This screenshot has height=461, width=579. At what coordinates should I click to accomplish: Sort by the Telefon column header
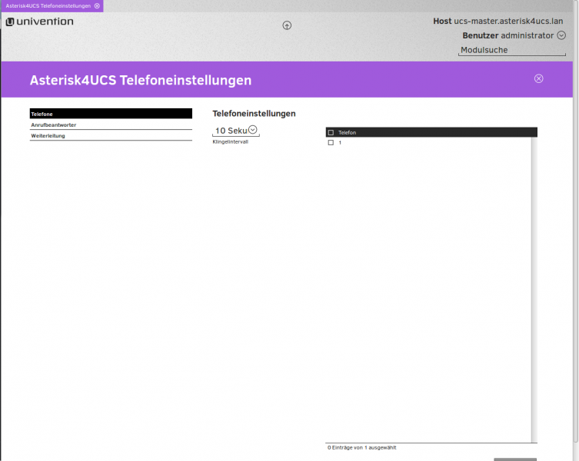347,132
